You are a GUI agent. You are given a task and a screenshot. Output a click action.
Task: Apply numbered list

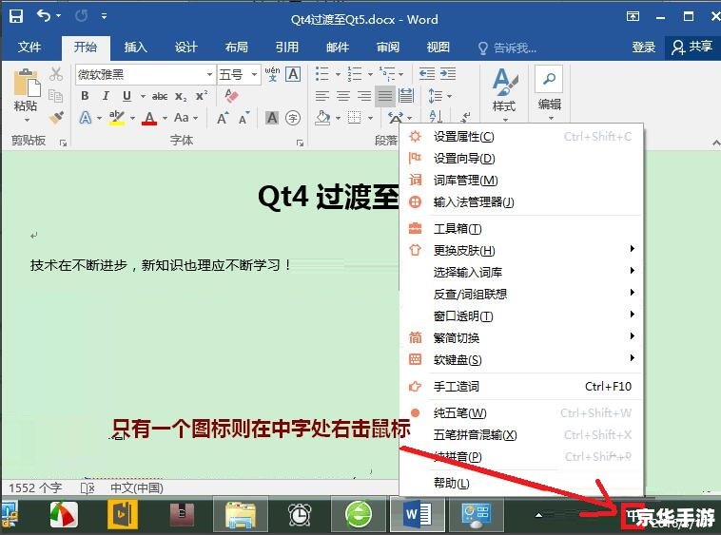[355, 73]
